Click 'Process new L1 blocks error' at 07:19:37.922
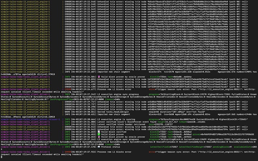Screen dimensions: 258x161 point(114,152)
